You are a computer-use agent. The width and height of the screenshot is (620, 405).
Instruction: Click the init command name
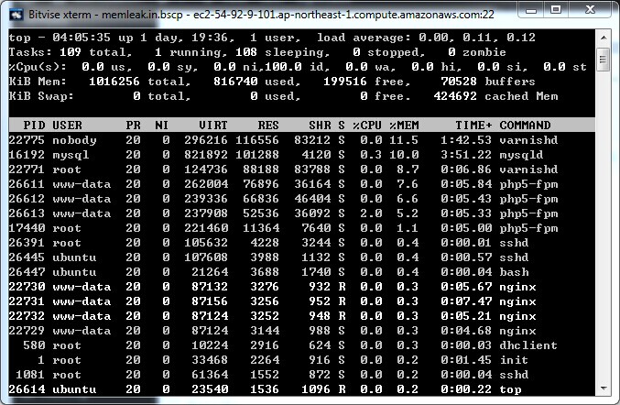[514, 359]
